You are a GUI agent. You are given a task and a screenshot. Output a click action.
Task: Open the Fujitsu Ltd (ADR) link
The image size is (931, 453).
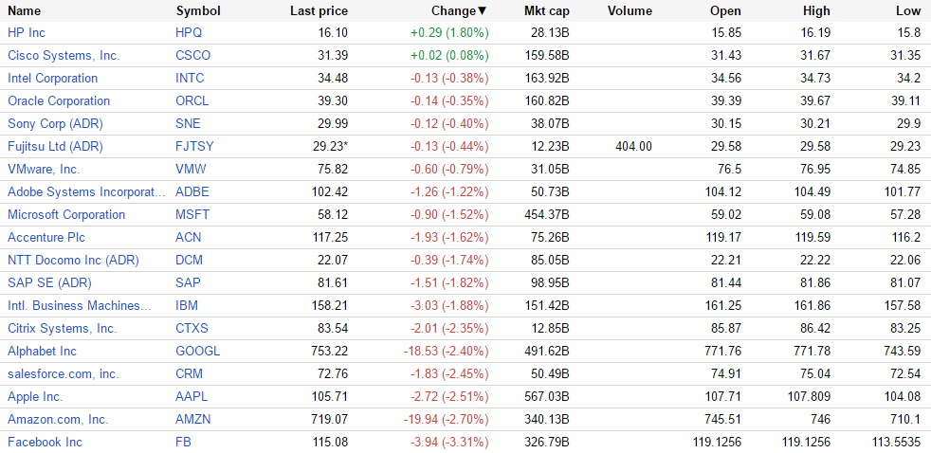point(55,146)
